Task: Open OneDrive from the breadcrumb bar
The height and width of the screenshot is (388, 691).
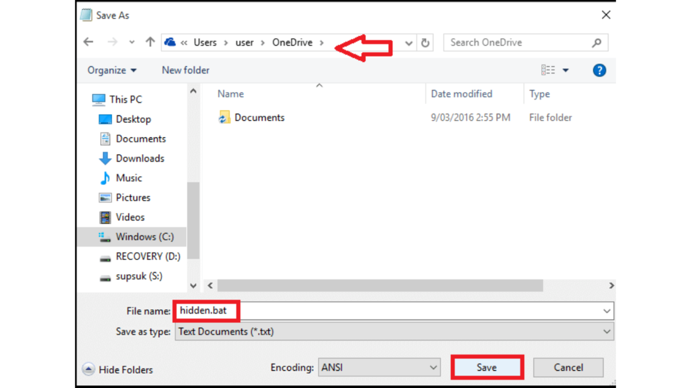Action: [x=293, y=42]
